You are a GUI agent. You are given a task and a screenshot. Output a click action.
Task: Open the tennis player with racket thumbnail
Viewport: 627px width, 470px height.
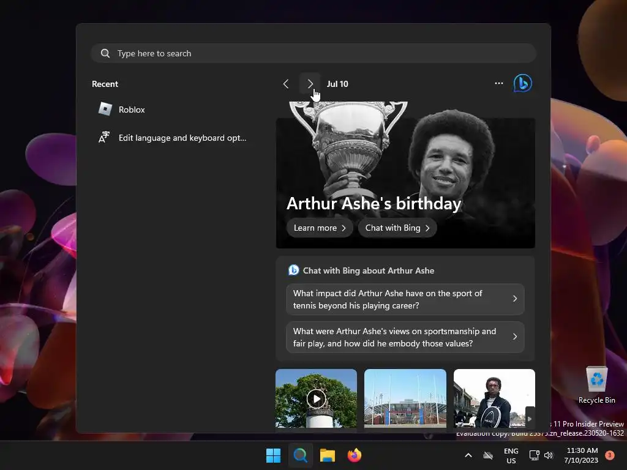click(494, 398)
